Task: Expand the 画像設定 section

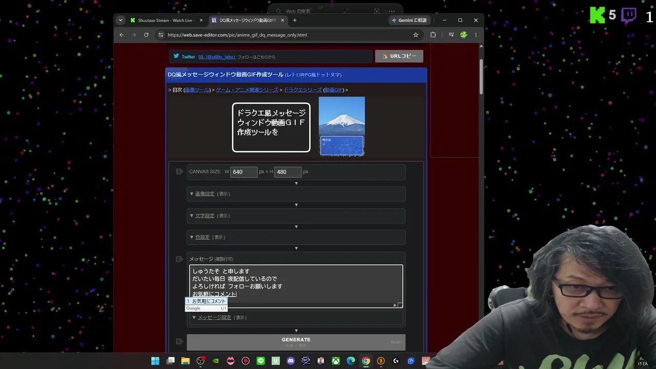Action: tap(205, 194)
